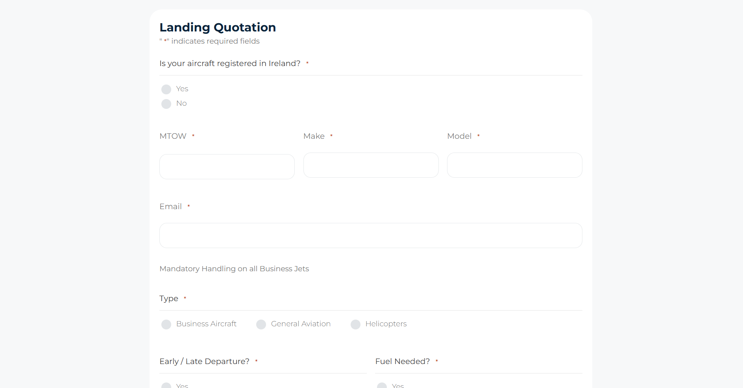Click the Ireland registration question text
This screenshot has height=388, width=743.
pos(230,63)
